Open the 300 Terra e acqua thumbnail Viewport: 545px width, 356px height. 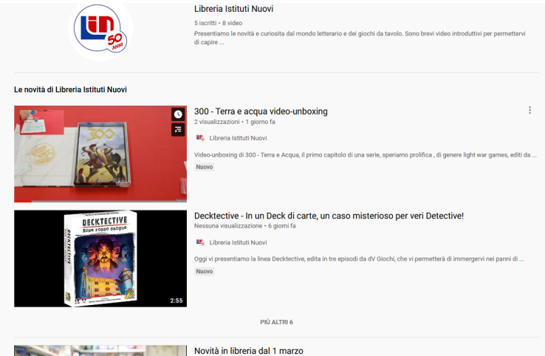tap(100, 154)
